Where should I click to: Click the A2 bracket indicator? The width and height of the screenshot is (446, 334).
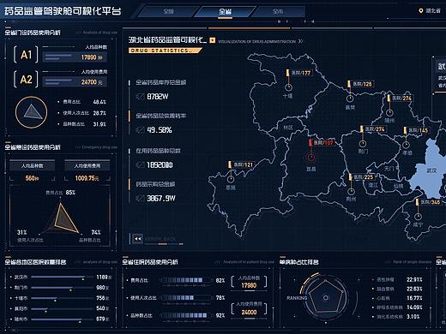coord(26,79)
